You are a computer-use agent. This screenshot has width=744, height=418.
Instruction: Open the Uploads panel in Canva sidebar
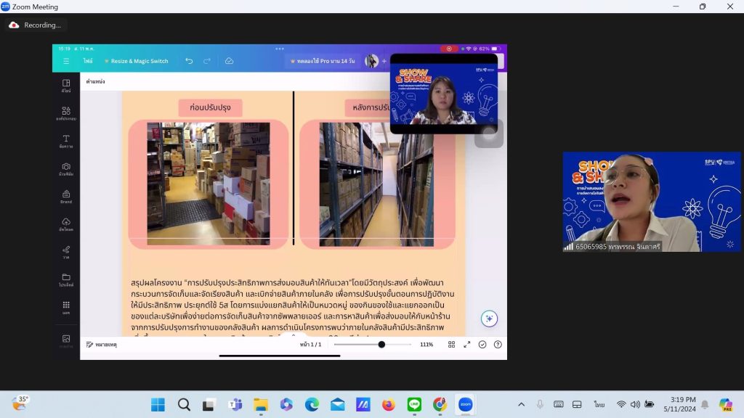point(66,224)
